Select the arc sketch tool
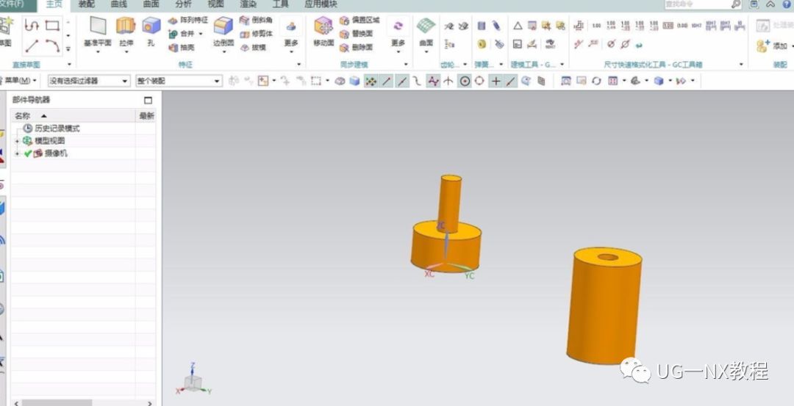794x406 pixels. tap(52, 46)
